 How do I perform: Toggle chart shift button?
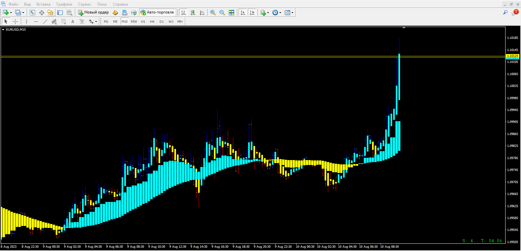click(252, 13)
